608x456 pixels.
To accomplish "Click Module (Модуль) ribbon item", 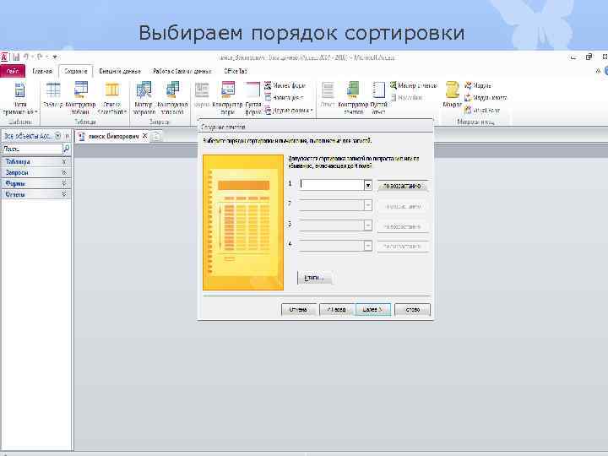I will click(x=478, y=85).
